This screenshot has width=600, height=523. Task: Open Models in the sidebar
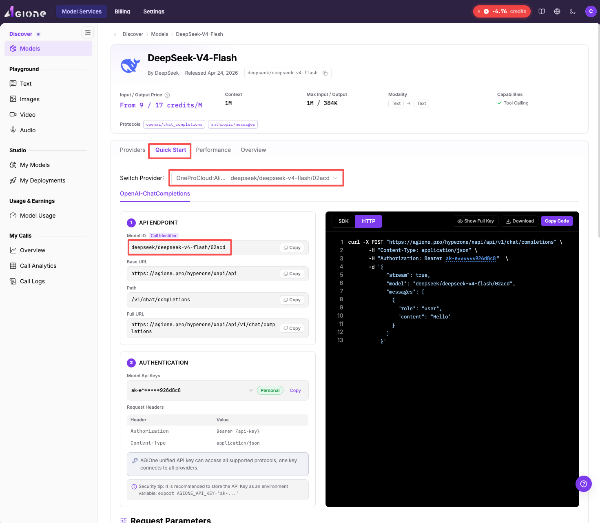point(48,49)
